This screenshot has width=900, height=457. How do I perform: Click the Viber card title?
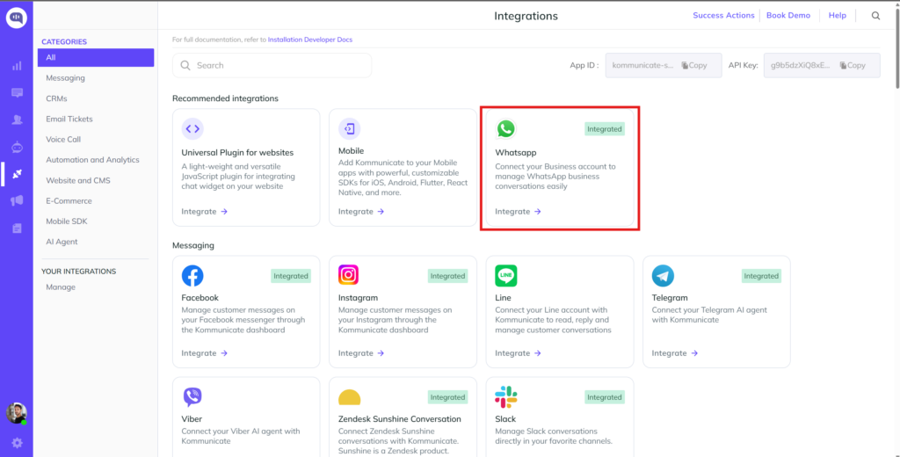click(192, 419)
